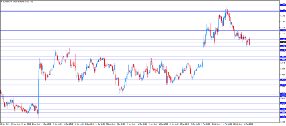Viewport: 286px width, 126px height.
Task: Click the 2 Dec 00:00 time label
Action: pyautogui.click(x=37, y=124)
